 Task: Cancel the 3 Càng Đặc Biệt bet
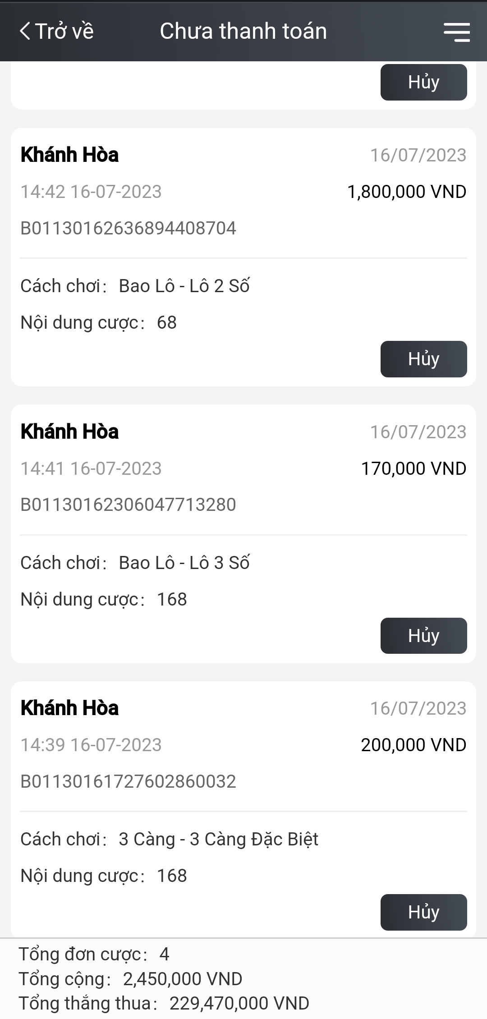pos(423,912)
